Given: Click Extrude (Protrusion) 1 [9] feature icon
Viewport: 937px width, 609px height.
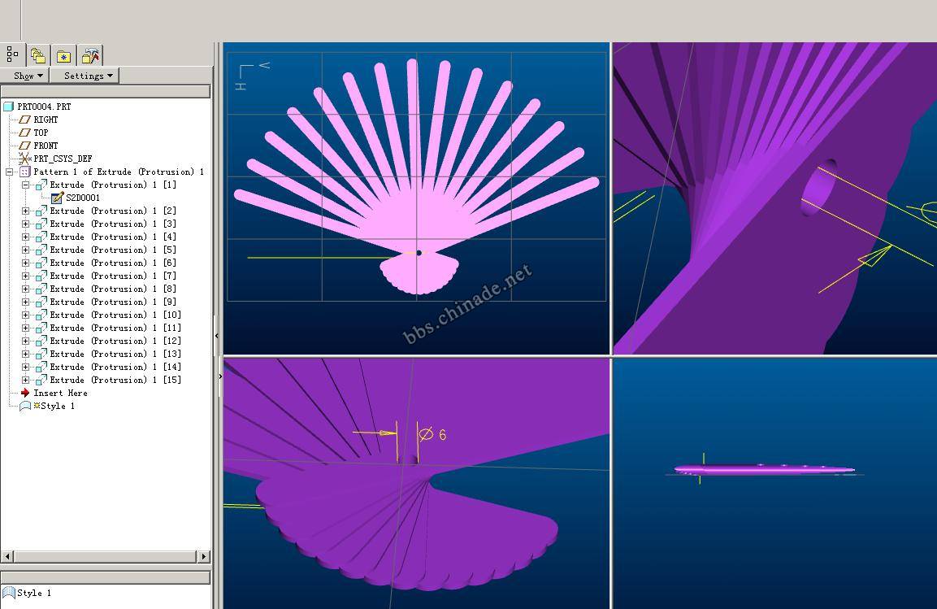Looking at the screenshot, I should [41, 302].
